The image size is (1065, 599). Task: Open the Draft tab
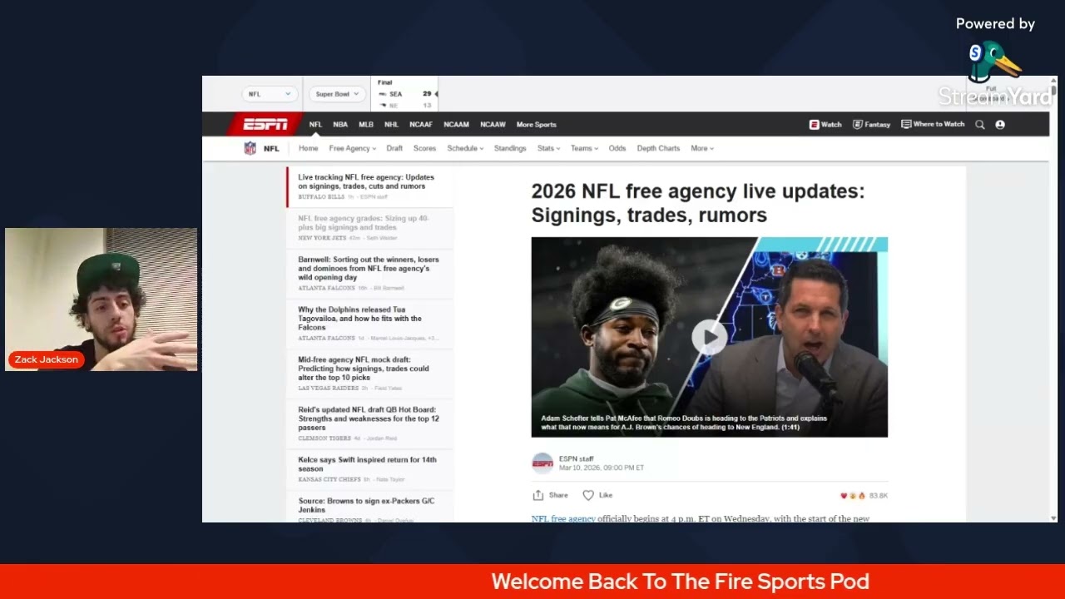pos(394,149)
